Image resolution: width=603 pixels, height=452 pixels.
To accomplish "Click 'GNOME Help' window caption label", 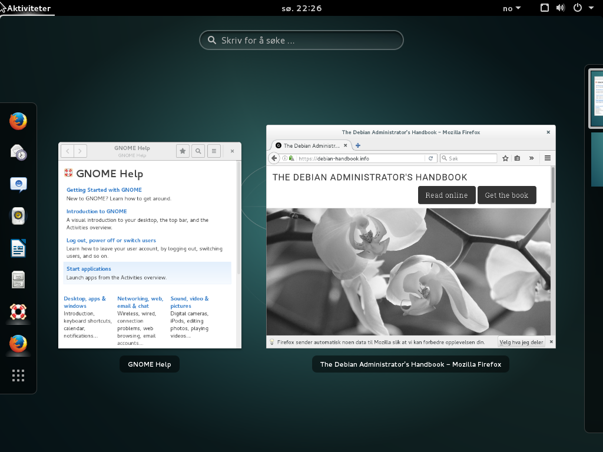I will [149, 364].
